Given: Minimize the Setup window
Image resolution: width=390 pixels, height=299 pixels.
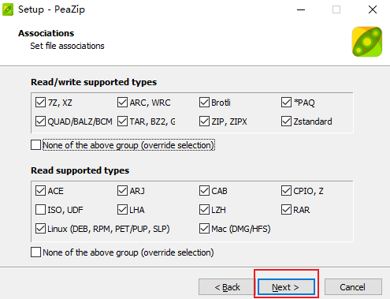Looking at the screenshot, I should pos(301,9).
